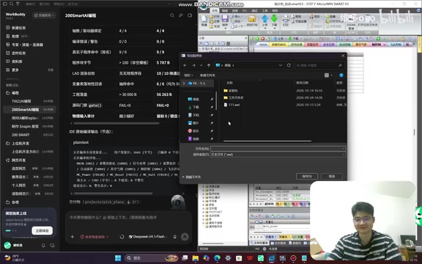
Task: Click the taskbar search box
Action: pyautogui.click(x=152, y=258)
